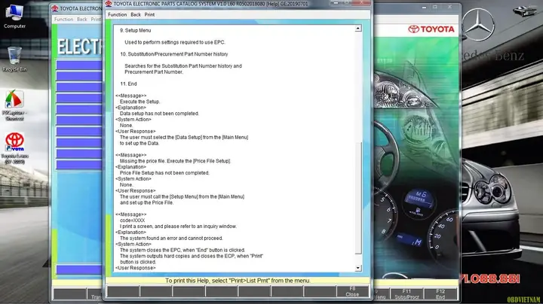This screenshot has height=304, width=543.
Task: Launch the Toyota Lexus desktop shortcut
Action: [x=14, y=148]
